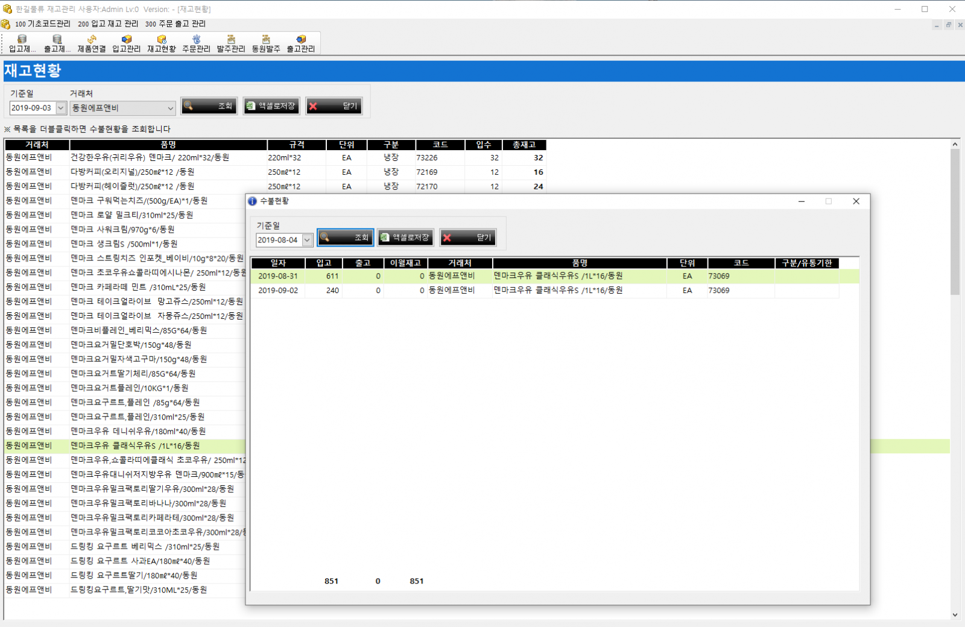
Task: Select row 드링킹 요구르트 베리믹스
Action: 125,546
